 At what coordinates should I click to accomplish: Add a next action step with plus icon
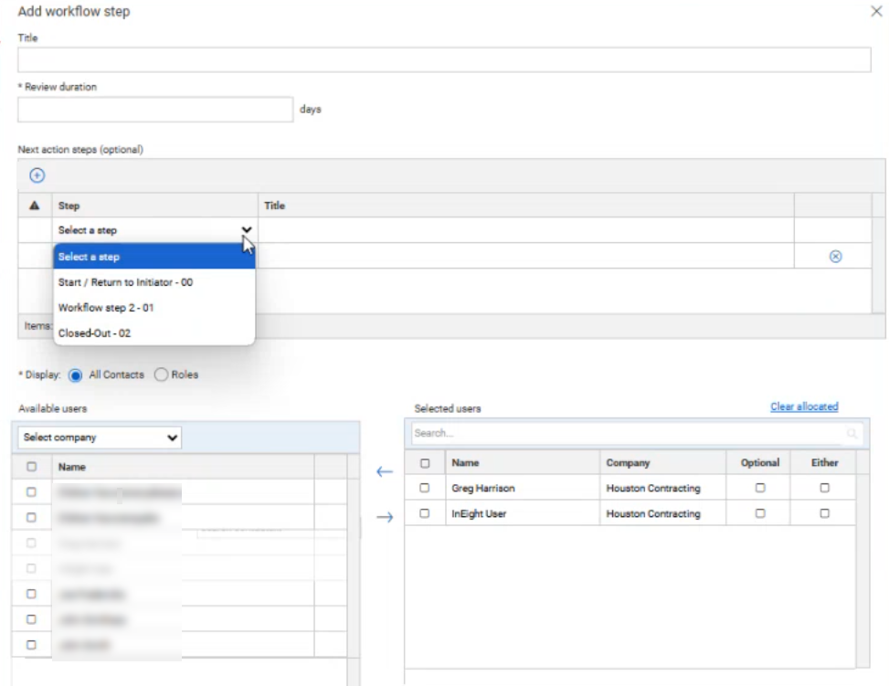tap(37, 175)
